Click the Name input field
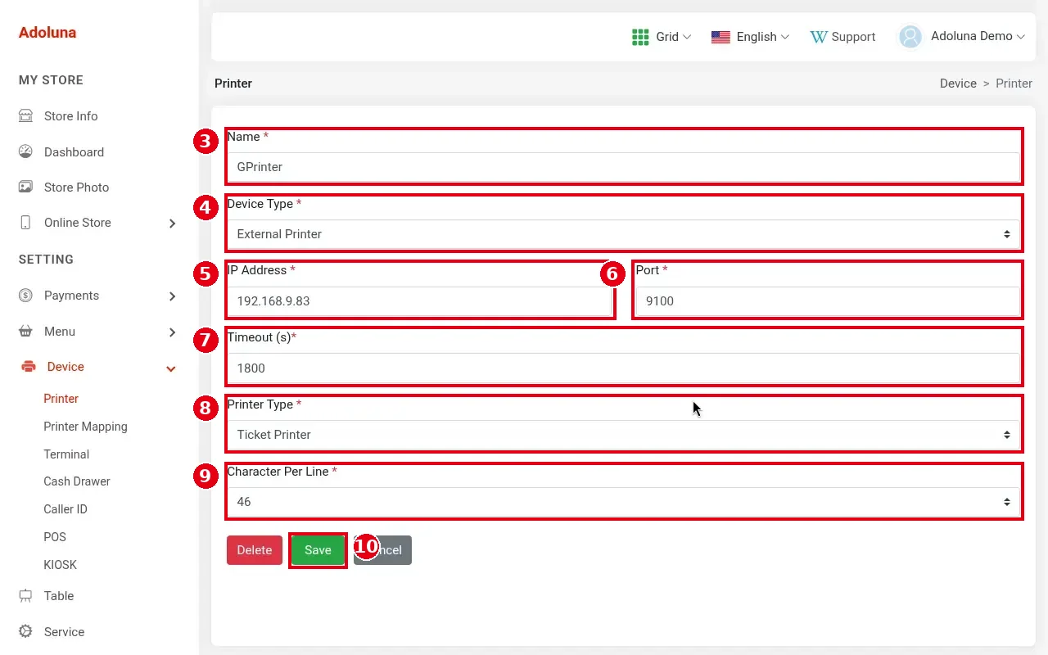This screenshot has height=655, width=1048. (623, 166)
